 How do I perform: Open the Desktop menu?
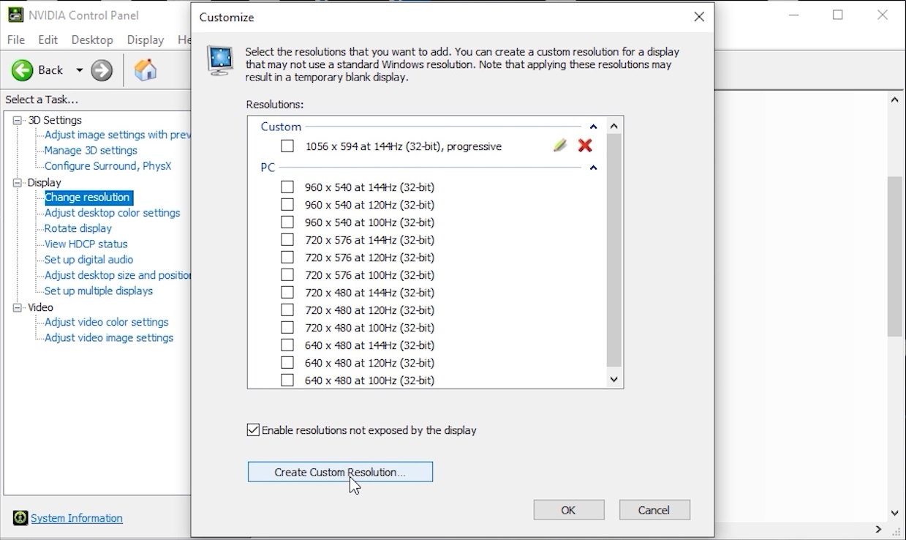(x=92, y=40)
